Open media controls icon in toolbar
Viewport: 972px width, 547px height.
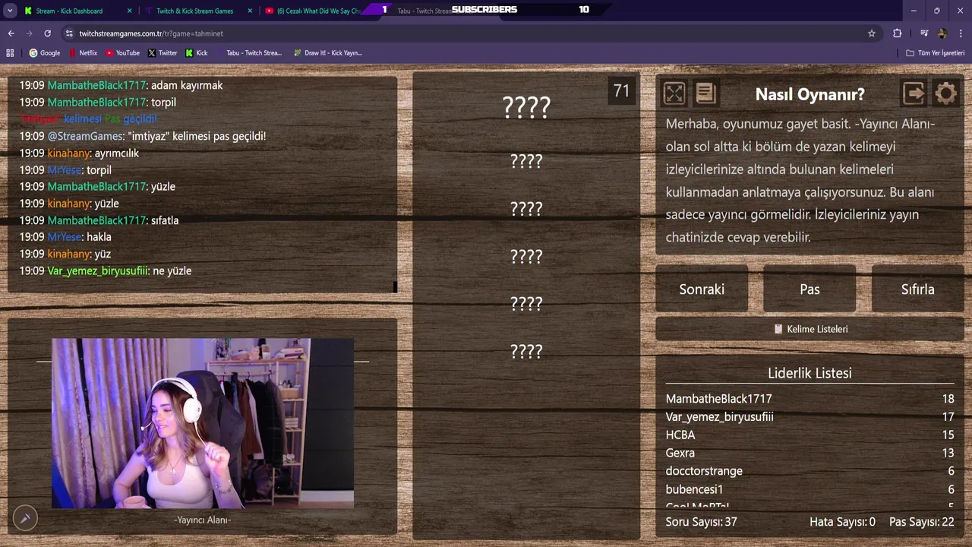pos(924,33)
